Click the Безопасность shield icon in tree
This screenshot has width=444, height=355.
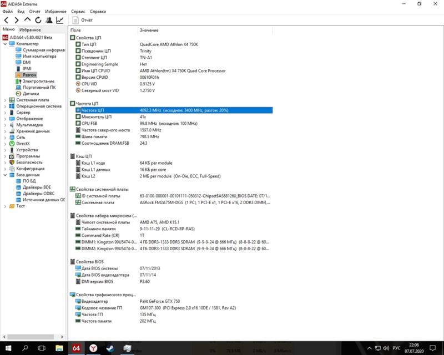click(12, 162)
